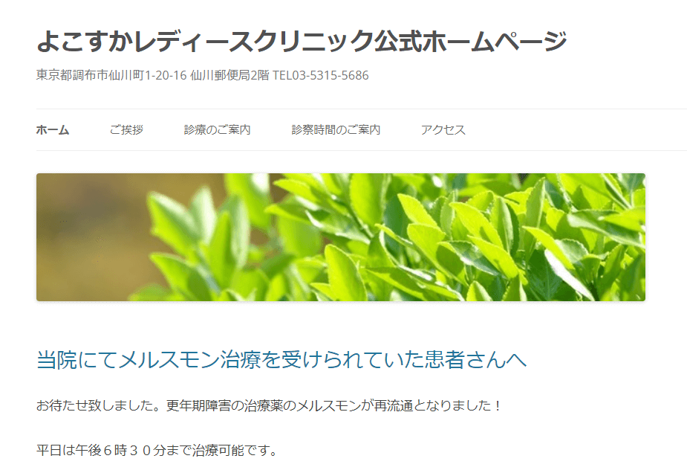The height and width of the screenshot is (473, 687).
Task: Click the clinic address tagline text
Action: [x=203, y=75]
